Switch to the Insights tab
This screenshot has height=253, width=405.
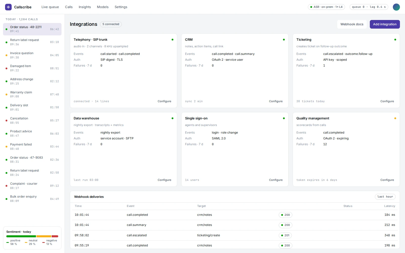click(85, 7)
